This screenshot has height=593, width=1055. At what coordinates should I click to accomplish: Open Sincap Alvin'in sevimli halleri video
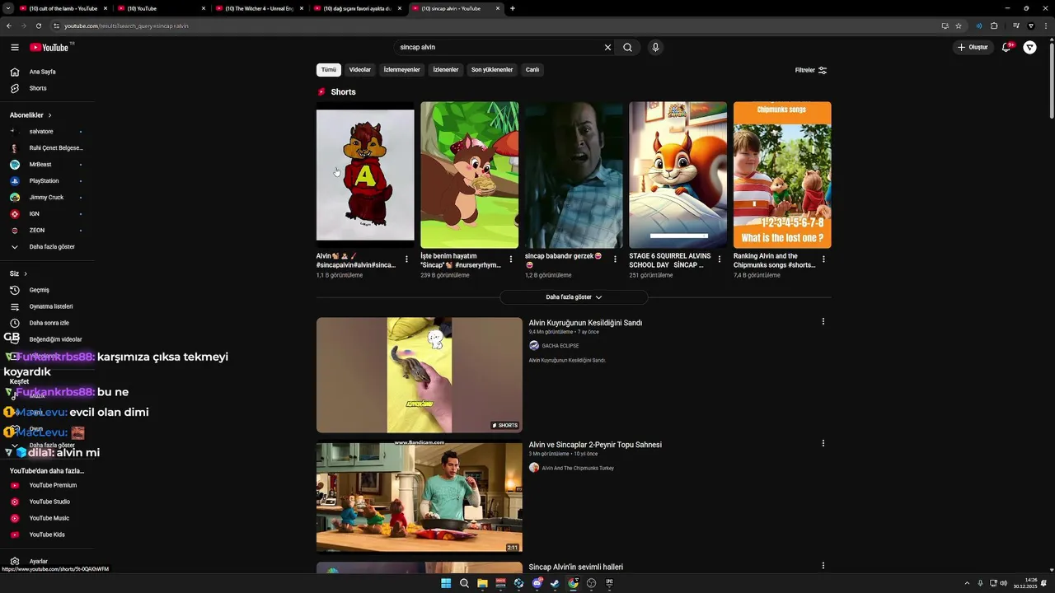(x=575, y=567)
